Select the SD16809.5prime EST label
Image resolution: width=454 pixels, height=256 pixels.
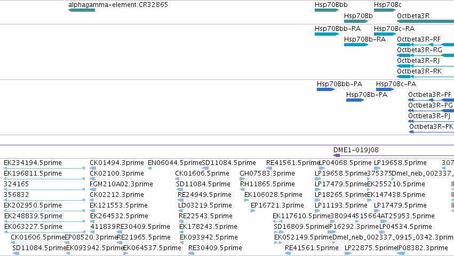300,227
